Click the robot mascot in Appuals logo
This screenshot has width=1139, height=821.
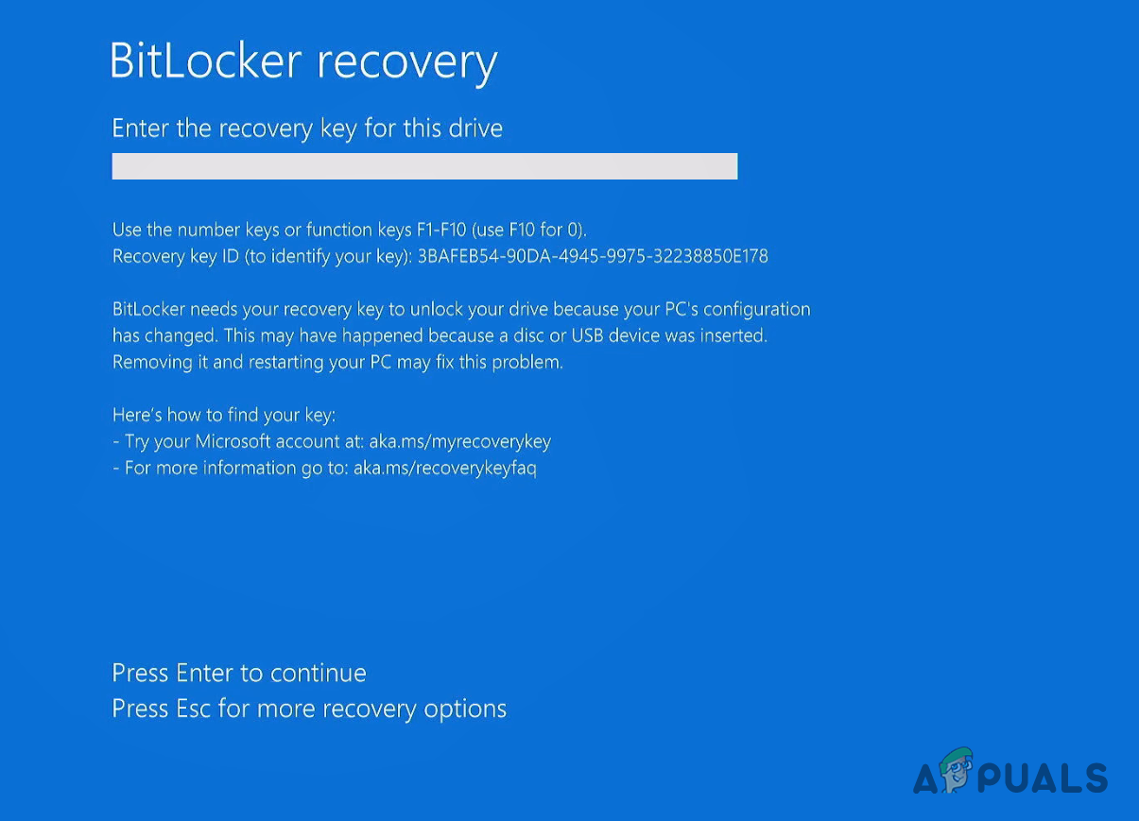(958, 769)
